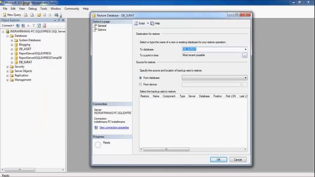Open the main toolbar overflow options arrow
315x177 pixels.
click(61, 16)
